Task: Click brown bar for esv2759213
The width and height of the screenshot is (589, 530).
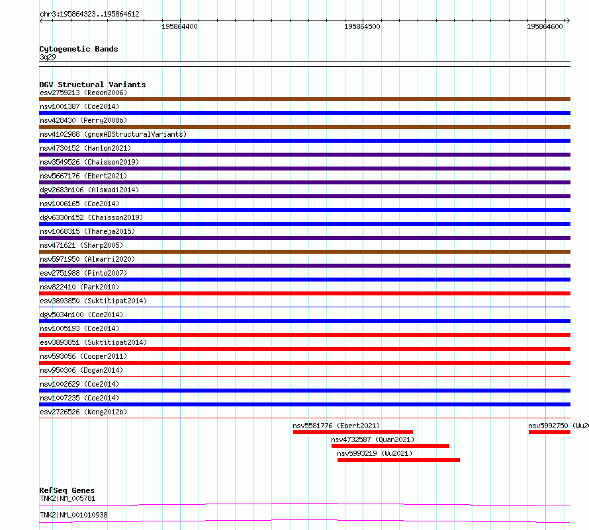Action: pyautogui.click(x=304, y=99)
